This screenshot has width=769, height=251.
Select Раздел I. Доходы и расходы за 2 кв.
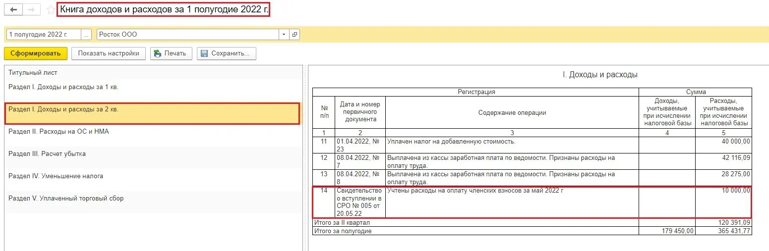click(x=152, y=113)
